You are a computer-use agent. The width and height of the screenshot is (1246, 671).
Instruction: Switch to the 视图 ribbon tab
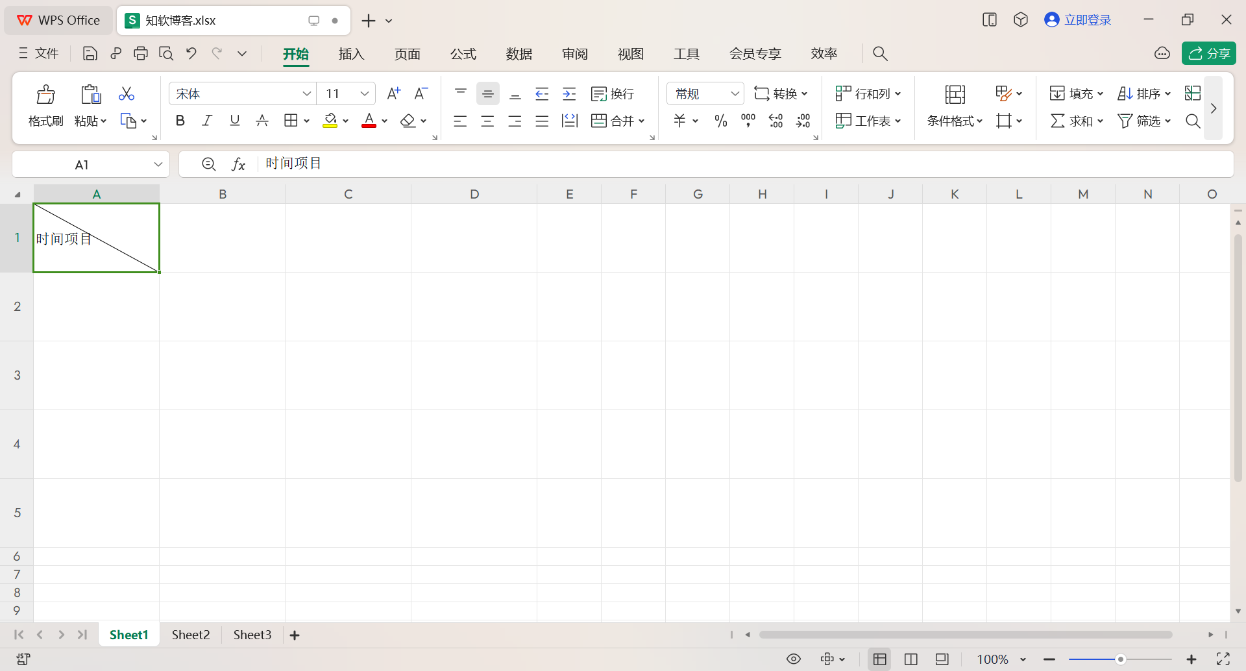point(631,54)
